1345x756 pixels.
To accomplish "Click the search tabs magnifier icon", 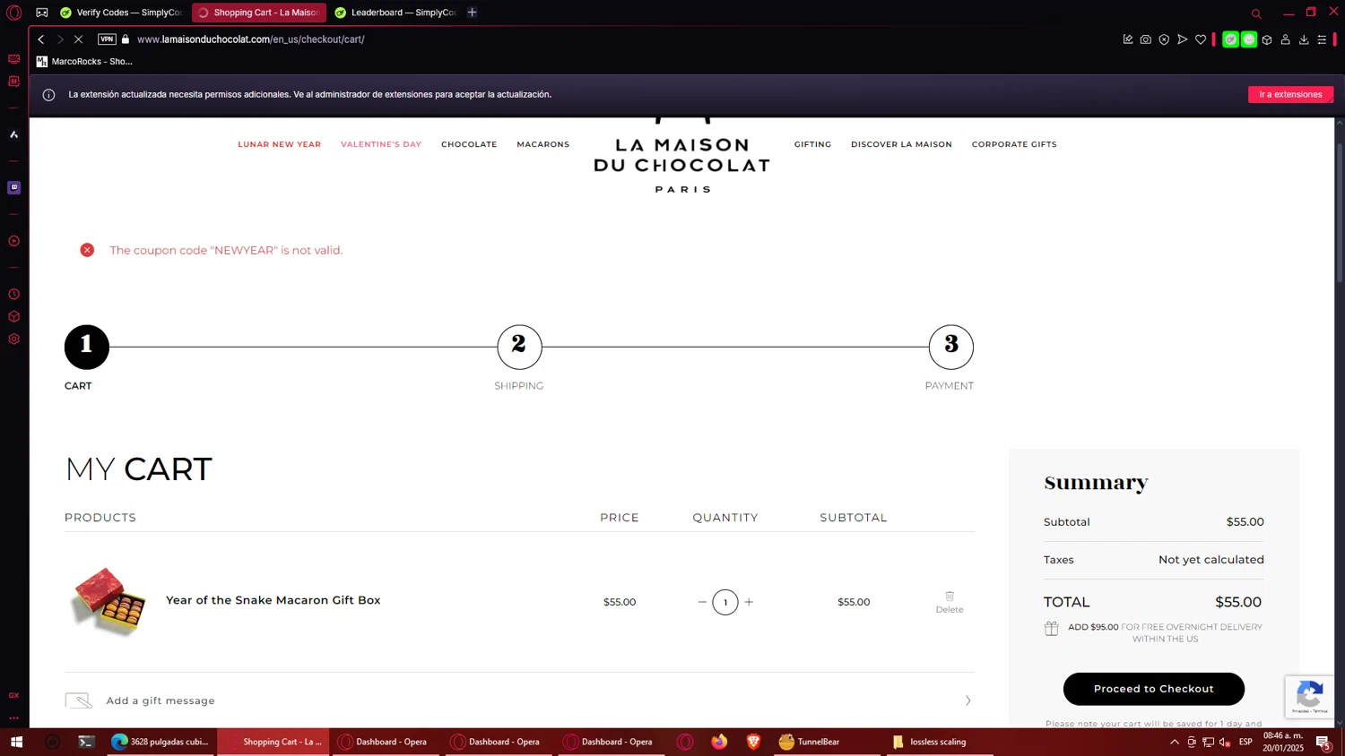I will pyautogui.click(x=1256, y=13).
